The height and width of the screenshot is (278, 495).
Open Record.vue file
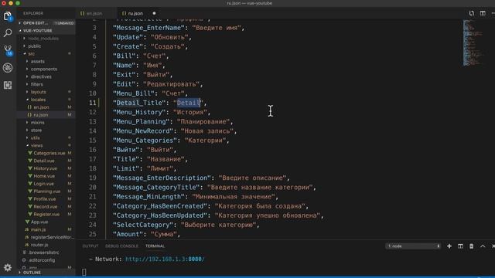coord(46,207)
